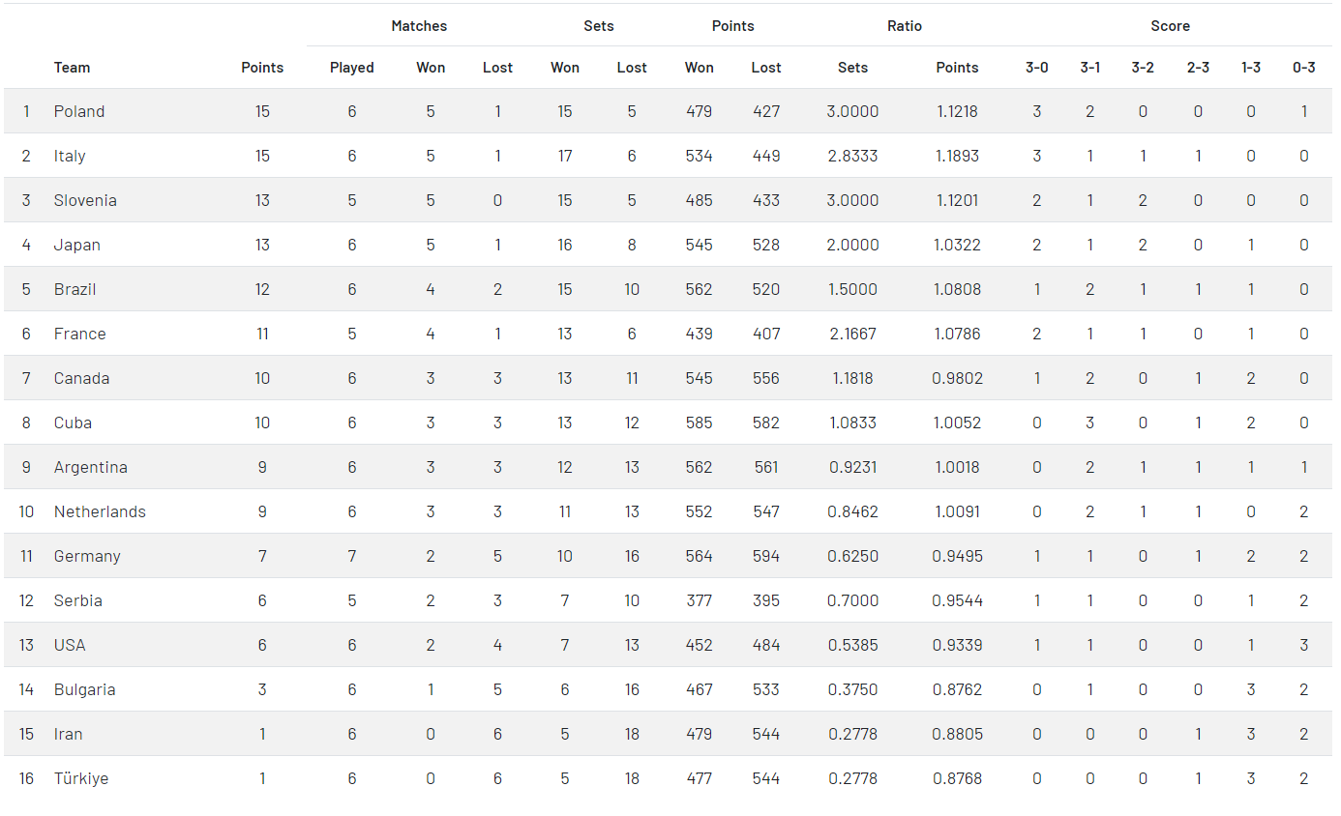Screen dimensions: 1341x816
Task: Select the Slovenia team name
Action: click(x=85, y=200)
